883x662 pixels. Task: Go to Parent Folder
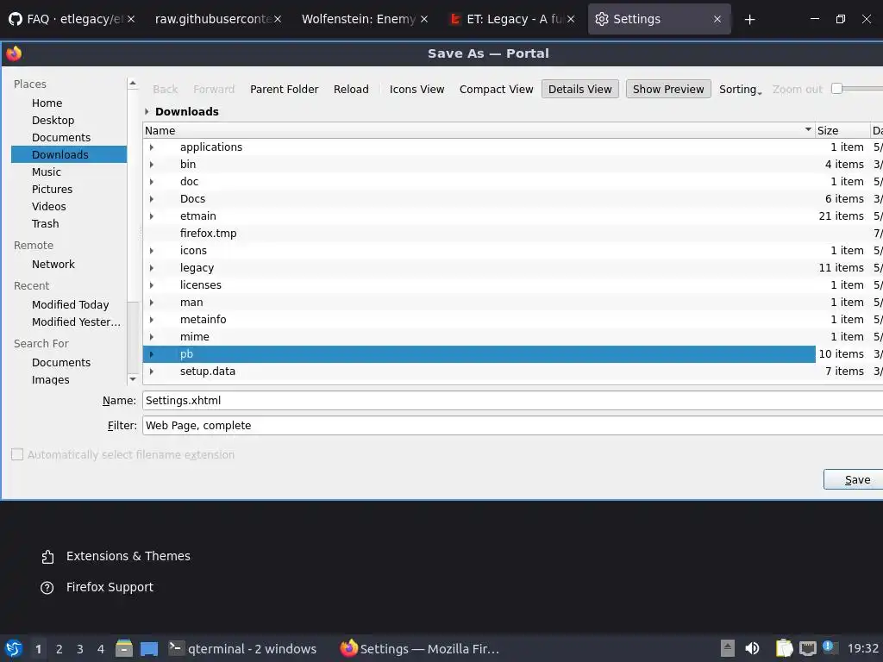[x=284, y=89]
